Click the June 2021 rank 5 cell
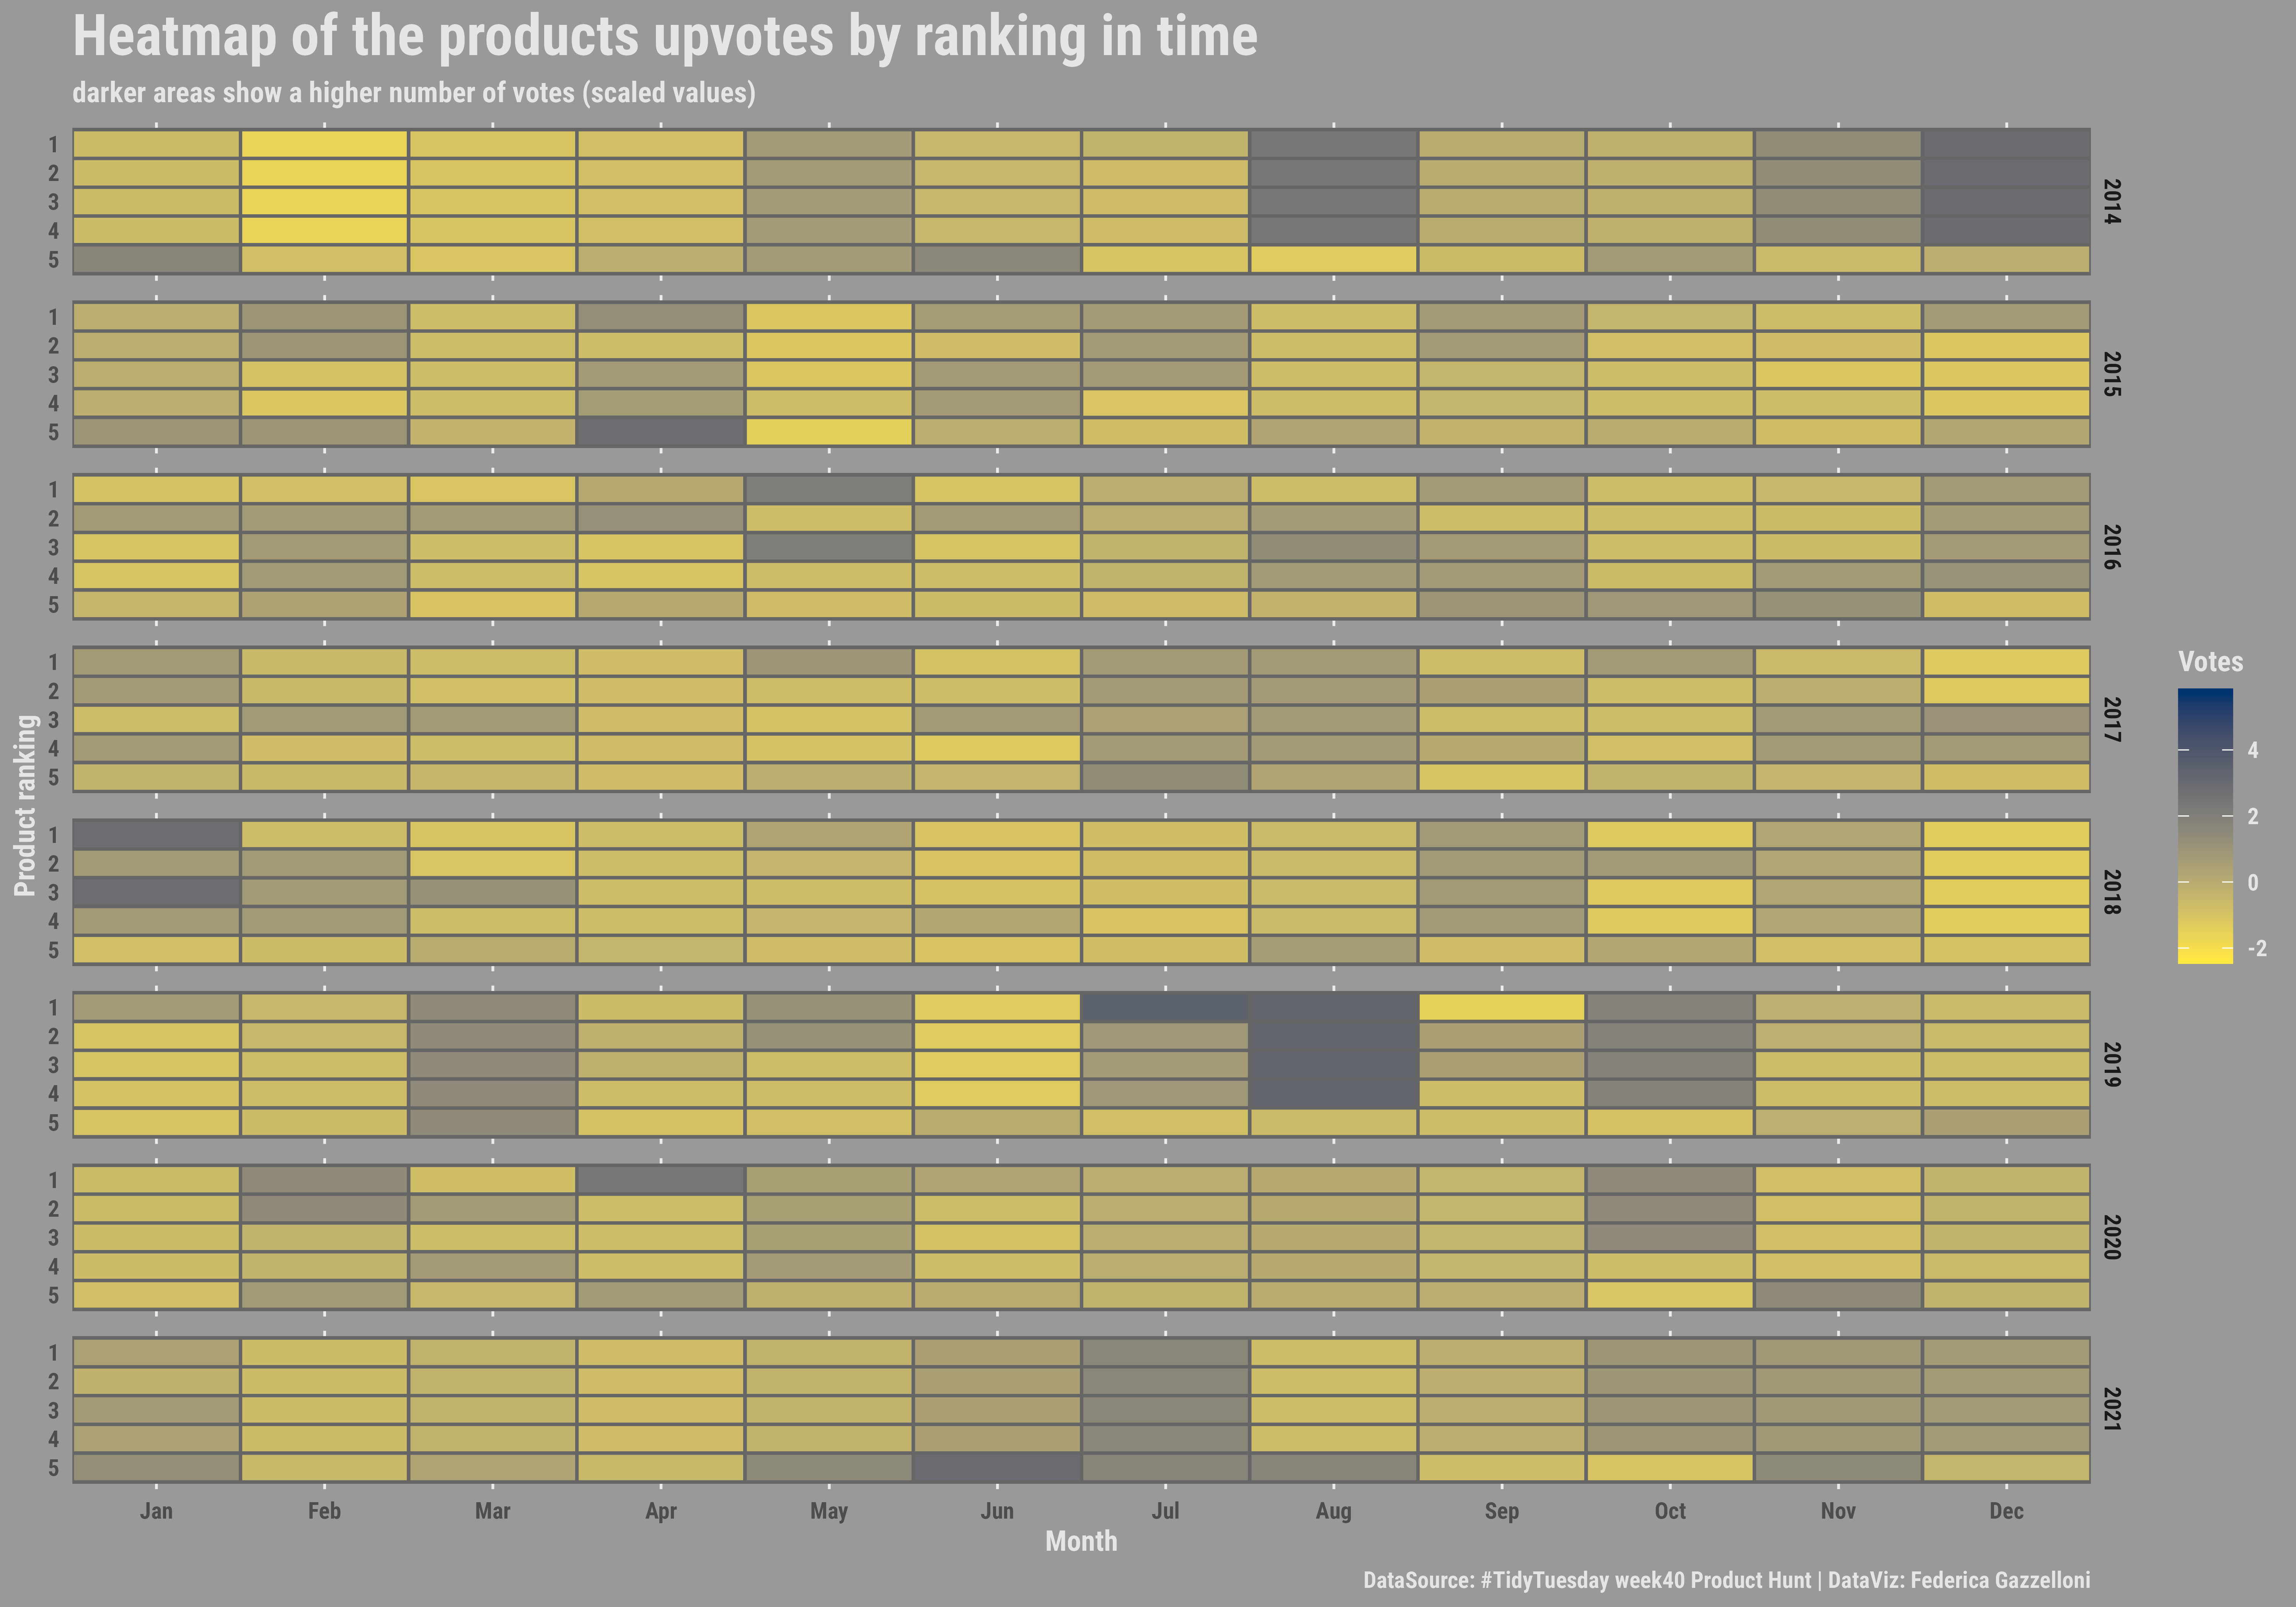The image size is (2296, 1607). [x=997, y=1467]
